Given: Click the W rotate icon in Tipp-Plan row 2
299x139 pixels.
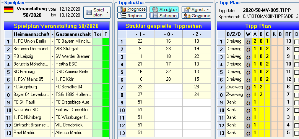Looking at the screenshot, I should (x=248, y=50).
